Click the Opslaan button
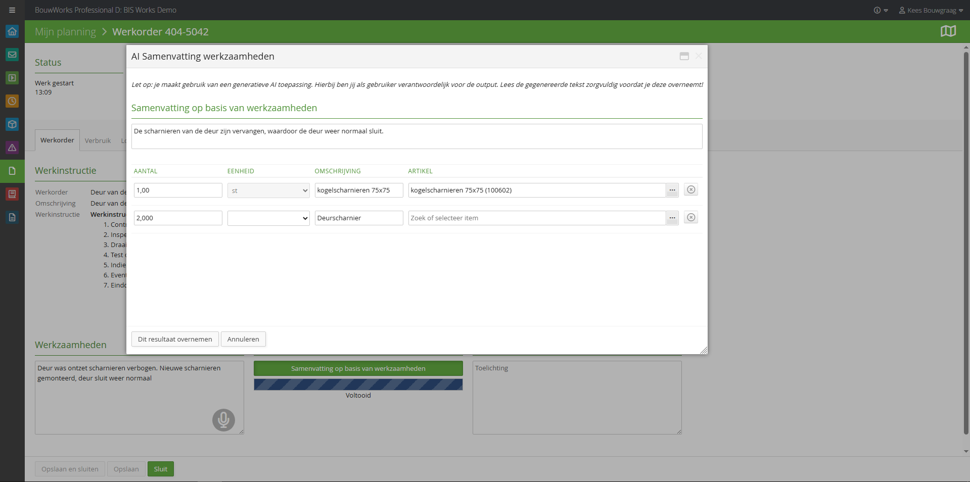 [x=126, y=469]
